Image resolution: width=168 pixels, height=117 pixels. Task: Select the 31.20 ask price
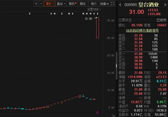pos(138,46)
